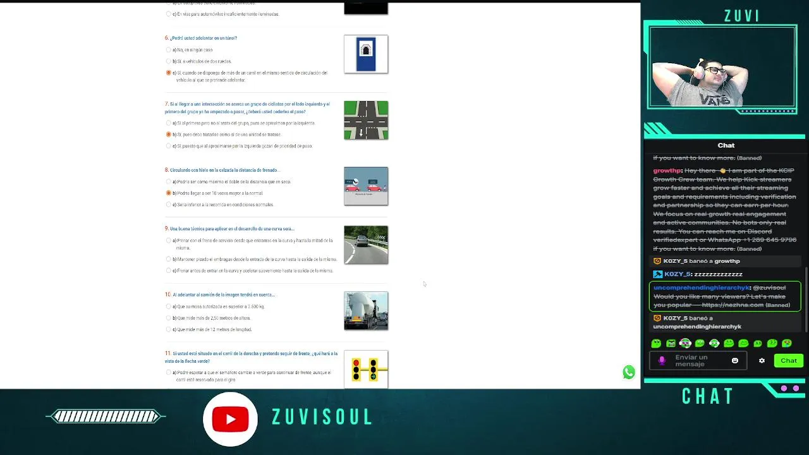Select option a) 'No, en ningún caso' for question 6

click(168, 50)
